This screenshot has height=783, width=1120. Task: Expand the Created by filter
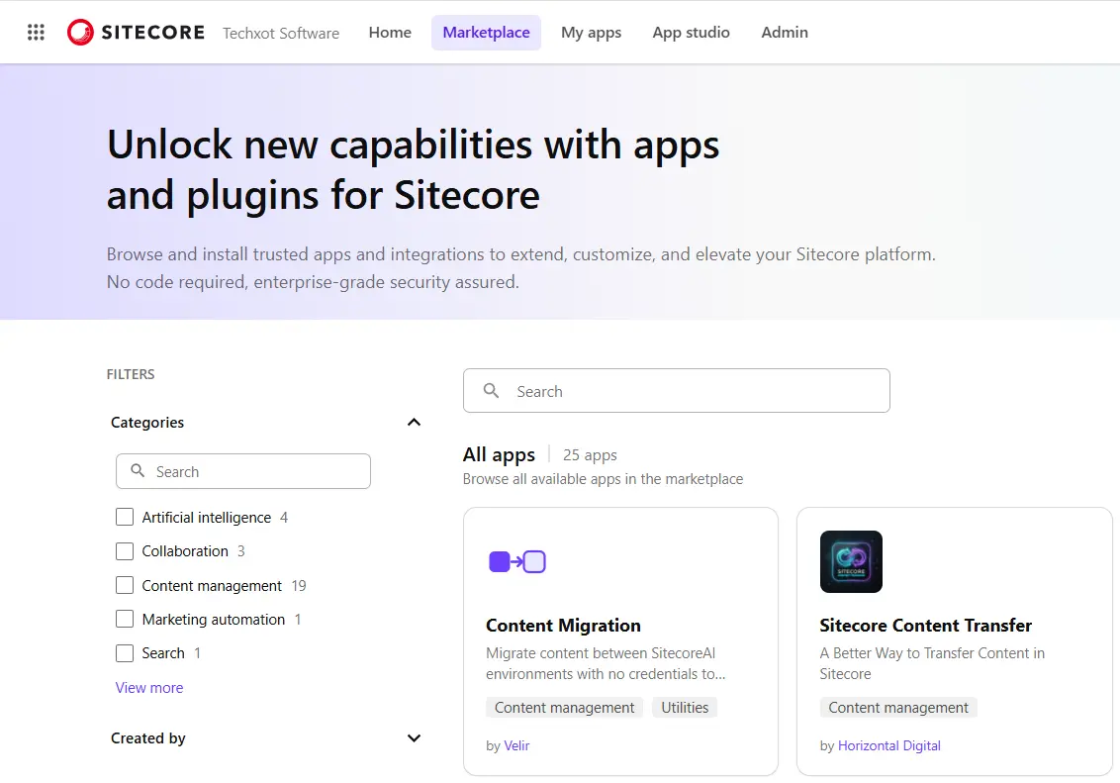[414, 738]
